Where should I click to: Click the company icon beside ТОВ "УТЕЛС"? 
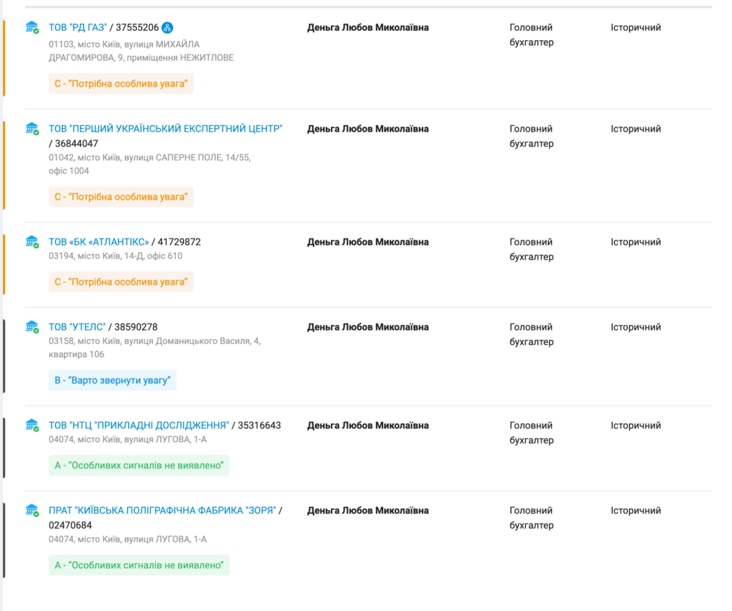coord(32,327)
